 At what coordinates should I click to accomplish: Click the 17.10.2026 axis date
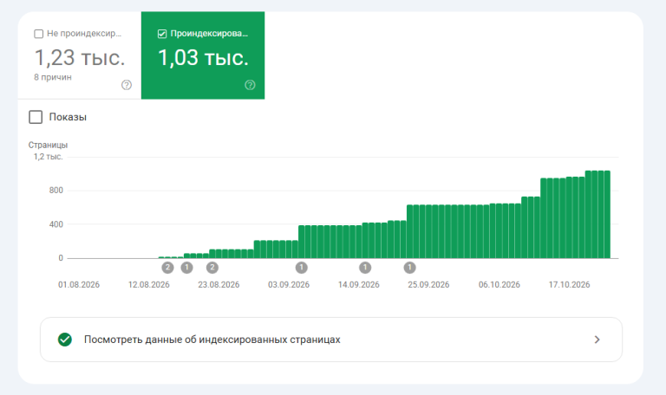coord(570,285)
